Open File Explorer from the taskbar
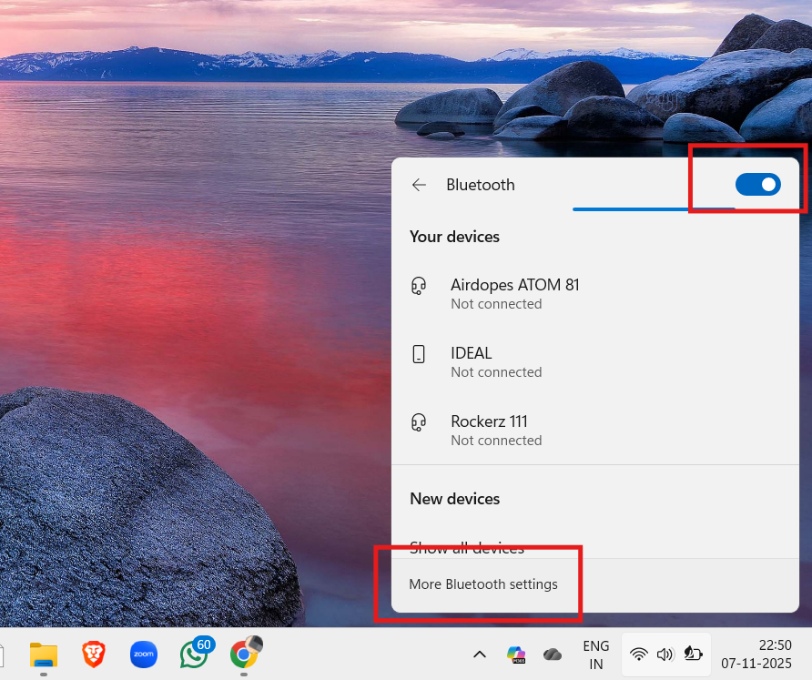 point(44,654)
